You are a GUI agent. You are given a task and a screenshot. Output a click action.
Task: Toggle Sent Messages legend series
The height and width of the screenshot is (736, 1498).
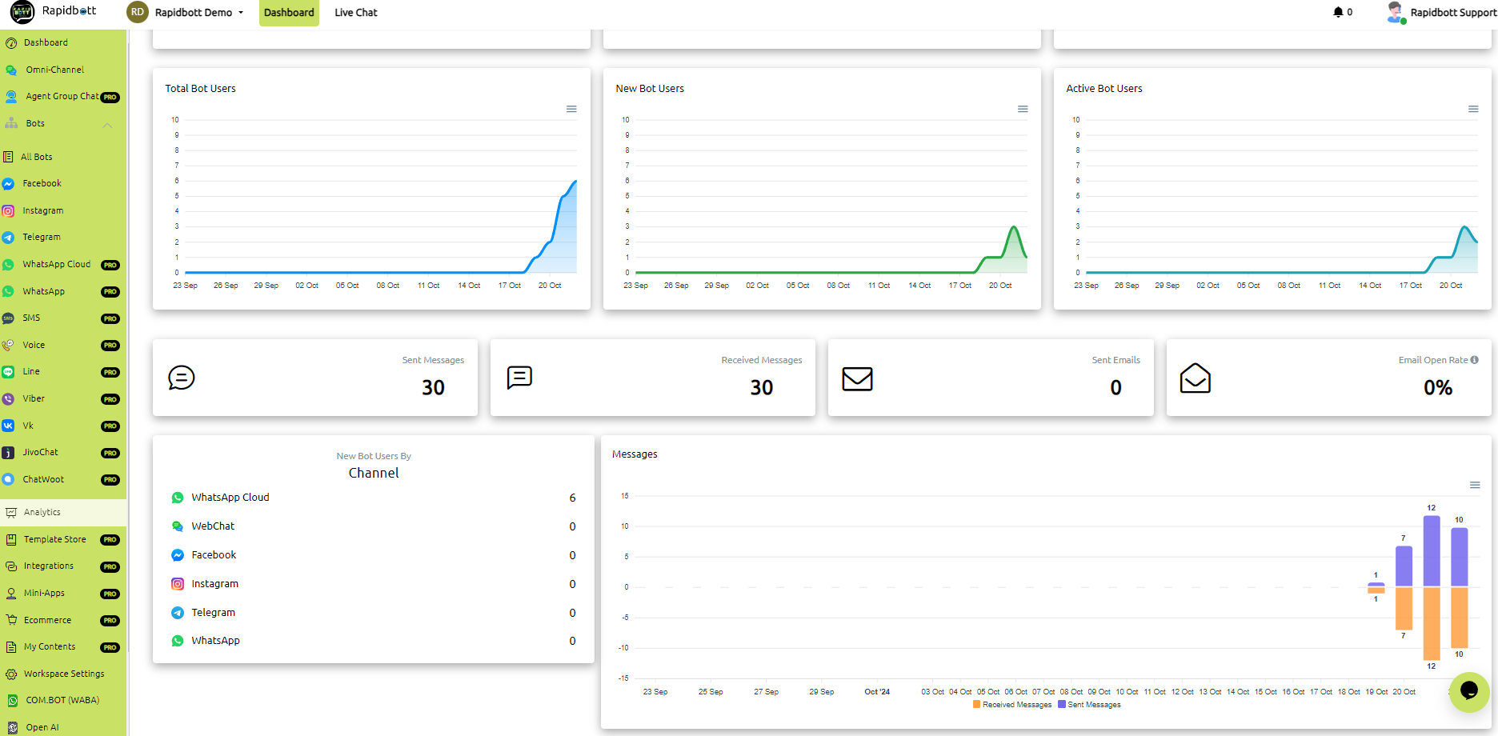(x=1089, y=705)
